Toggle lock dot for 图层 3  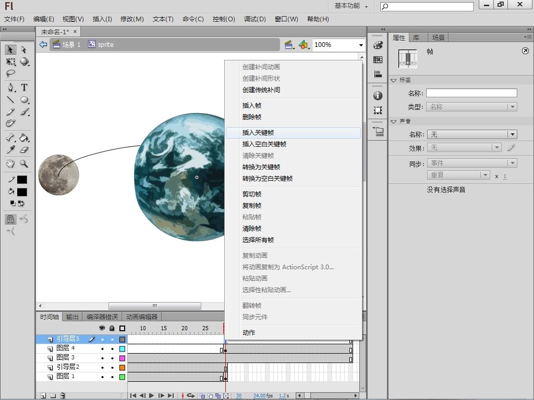tap(112, 358)
